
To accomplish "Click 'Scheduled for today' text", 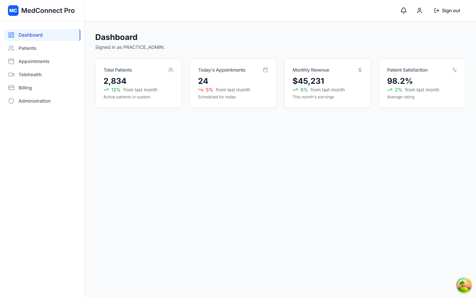I will [x=217, y=97].
